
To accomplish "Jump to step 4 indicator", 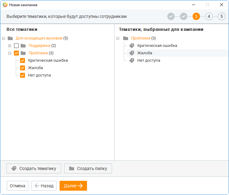I will pyautogui.click(x=209, y=16).
